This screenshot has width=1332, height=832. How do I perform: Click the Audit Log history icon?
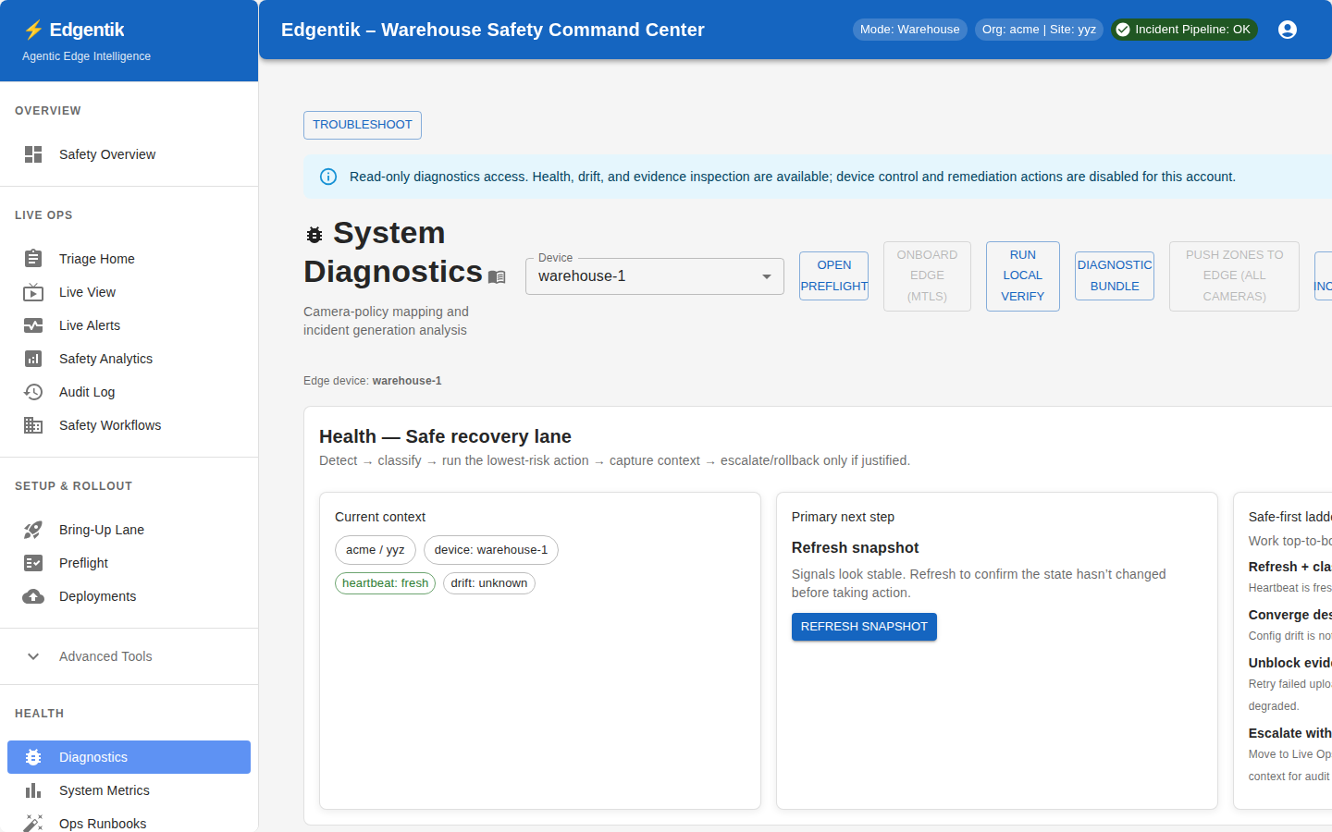click(x=33, y=392)
